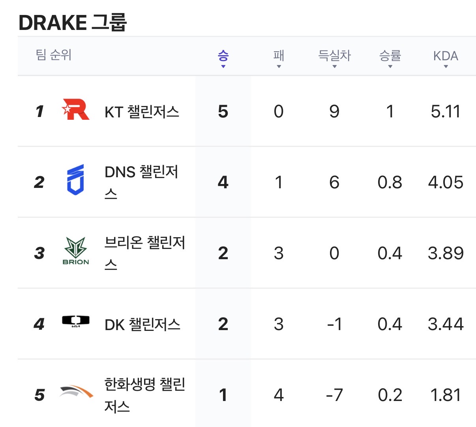The height and width of the screenshot is (427, 476).
Task: Click the BRION green team logo
Action: tap(76, 251)
